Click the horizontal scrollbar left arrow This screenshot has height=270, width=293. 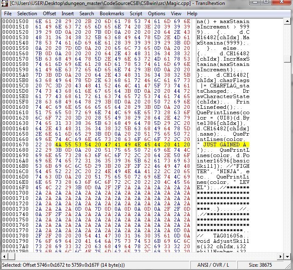5,256
